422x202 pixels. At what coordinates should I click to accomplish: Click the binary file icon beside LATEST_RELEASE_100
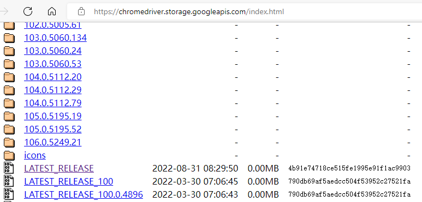(x=9, y=181)
